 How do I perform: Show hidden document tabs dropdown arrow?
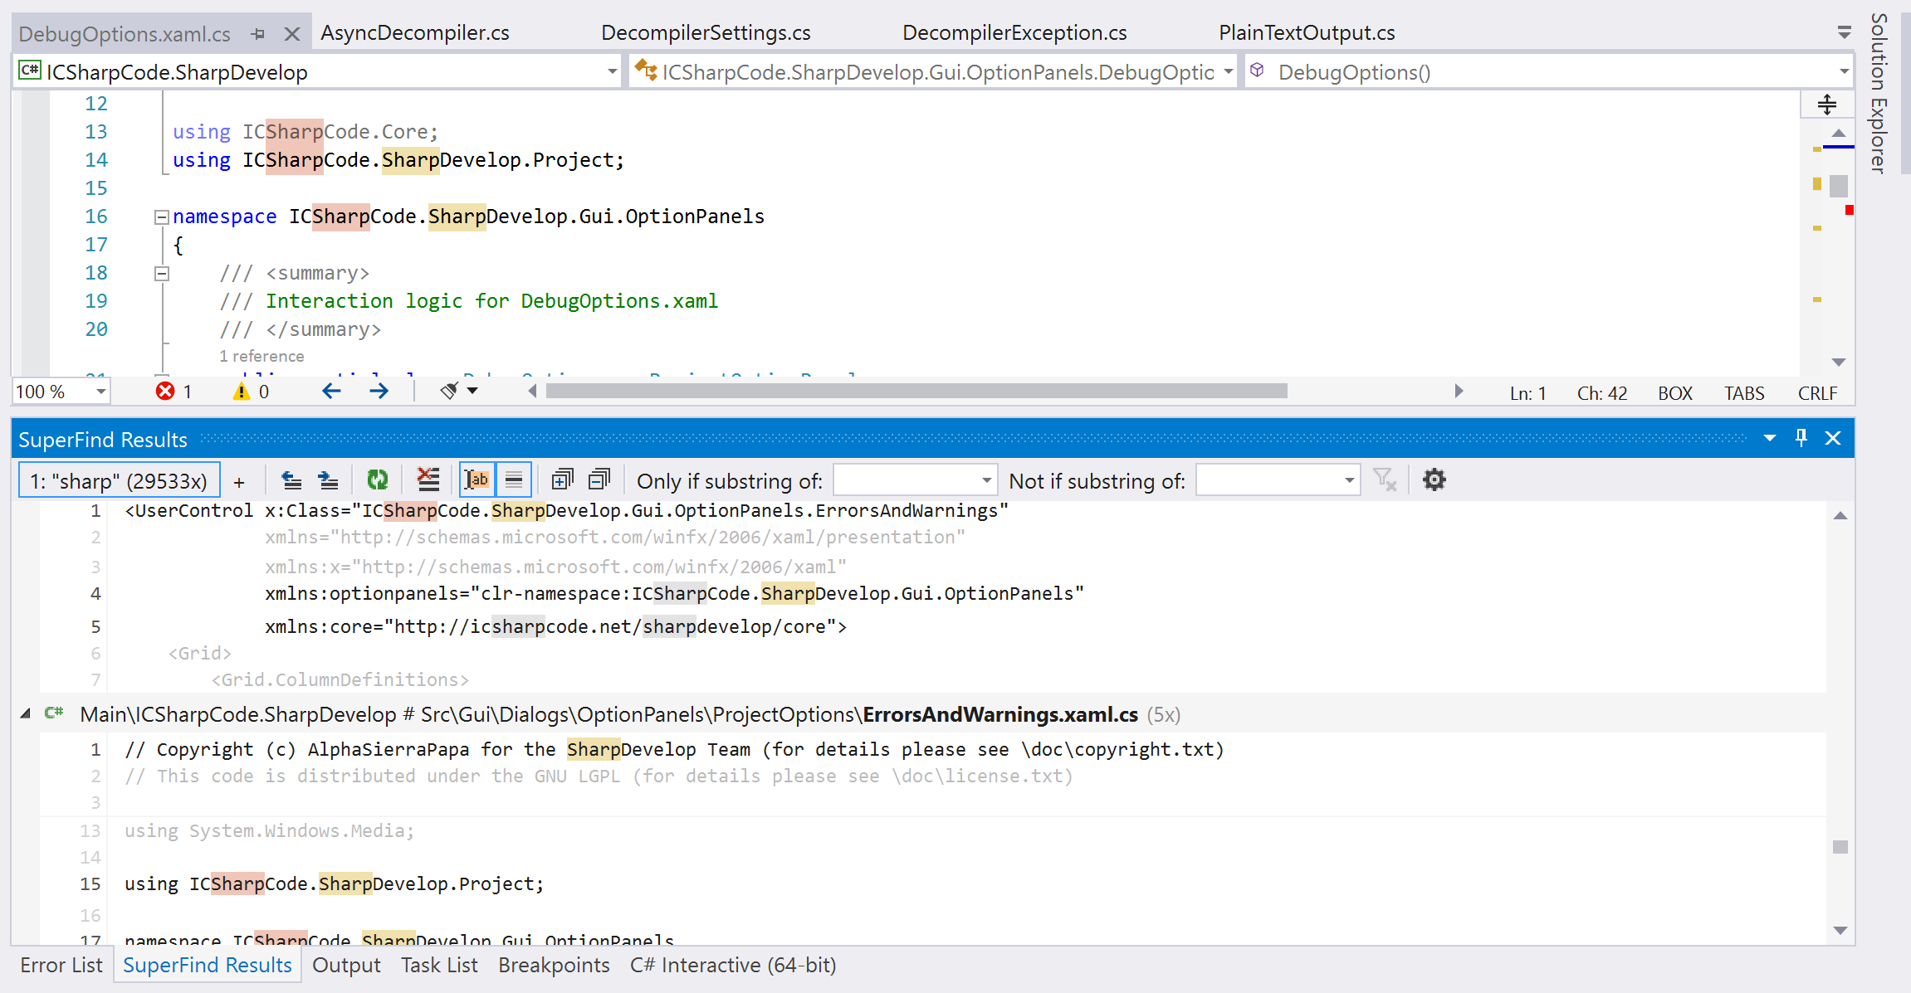point(1844,33)
